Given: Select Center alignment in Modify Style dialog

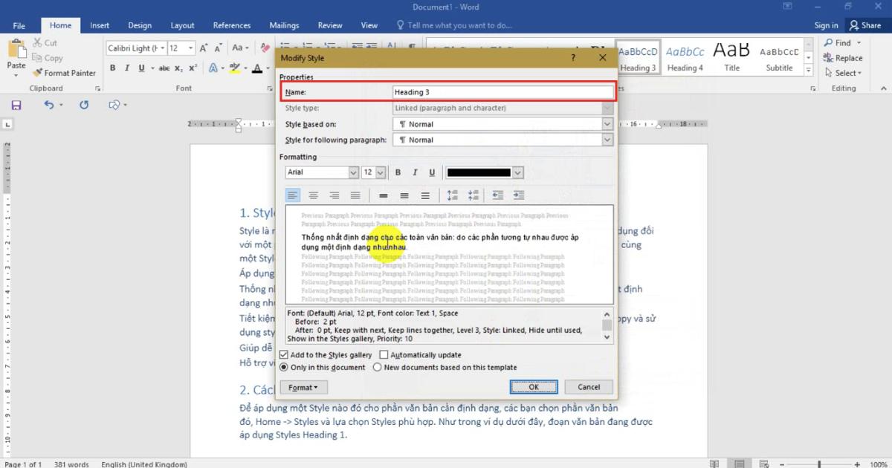Looking at the screenshot, I should click(x=314, y=195).
